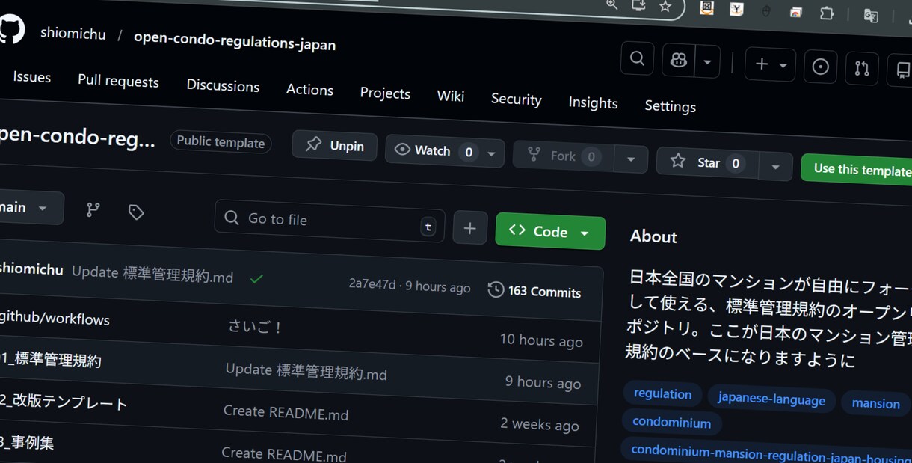Unpin this repository
The image size is (912, 463).
(334, 145)
